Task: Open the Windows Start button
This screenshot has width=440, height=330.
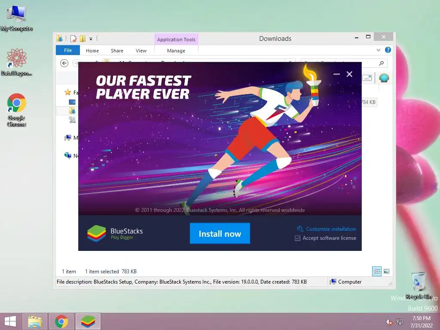Action: tap(10, 321)
